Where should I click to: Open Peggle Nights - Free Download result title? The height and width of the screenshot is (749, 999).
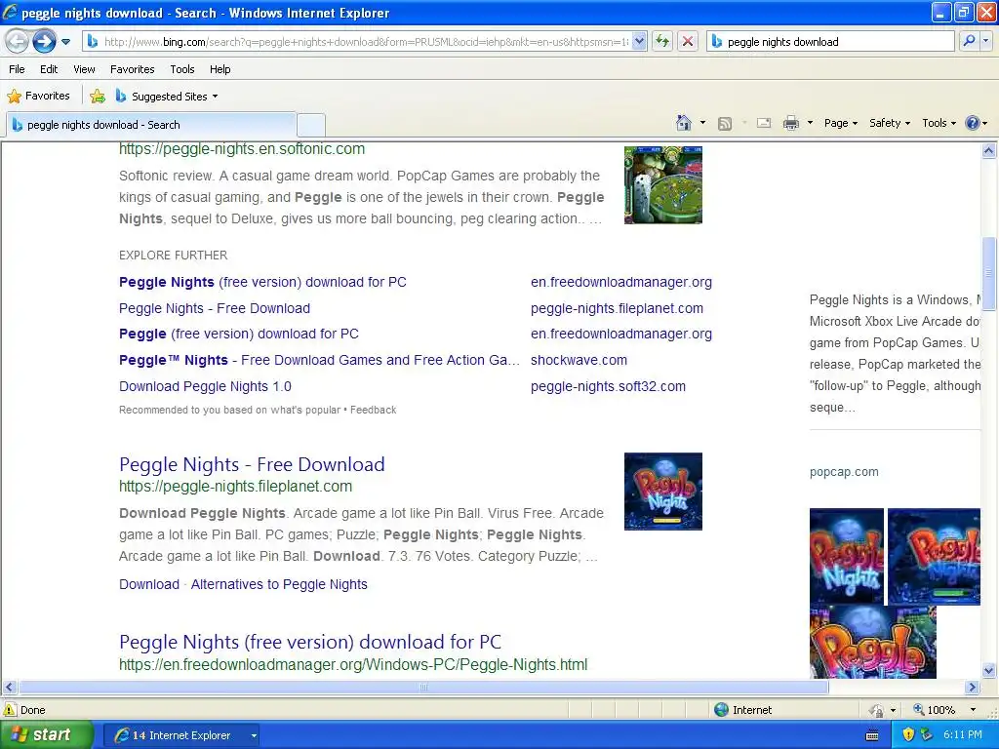252,464
